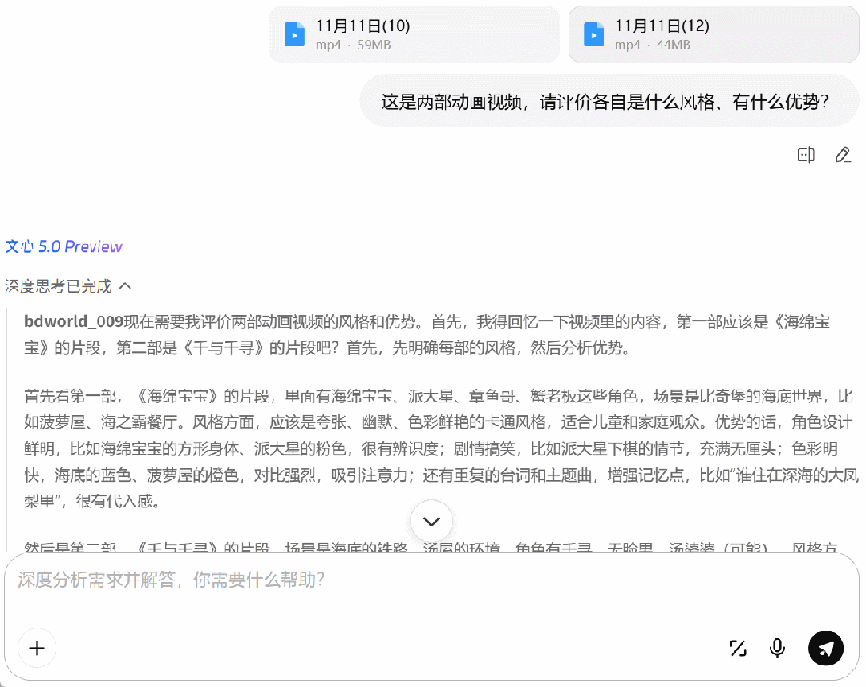
Task: Click the blue video file icon for 11月11日(10)
Action: point(295,34)
